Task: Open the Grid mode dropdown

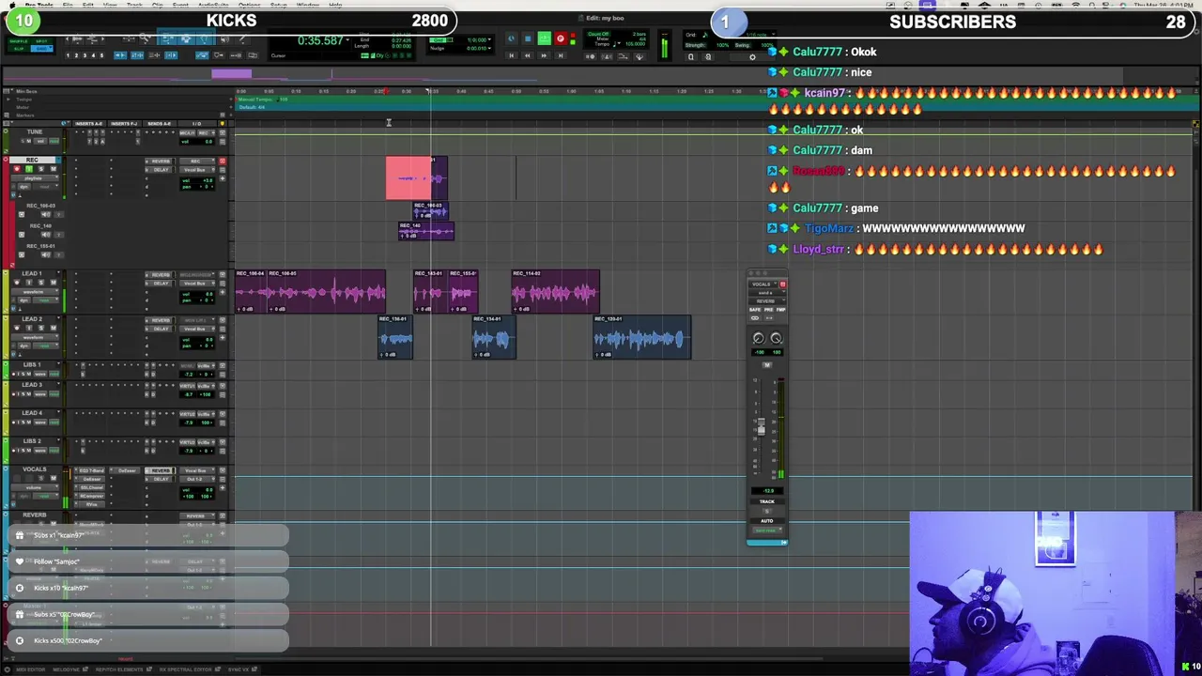Action: point(41,49)
